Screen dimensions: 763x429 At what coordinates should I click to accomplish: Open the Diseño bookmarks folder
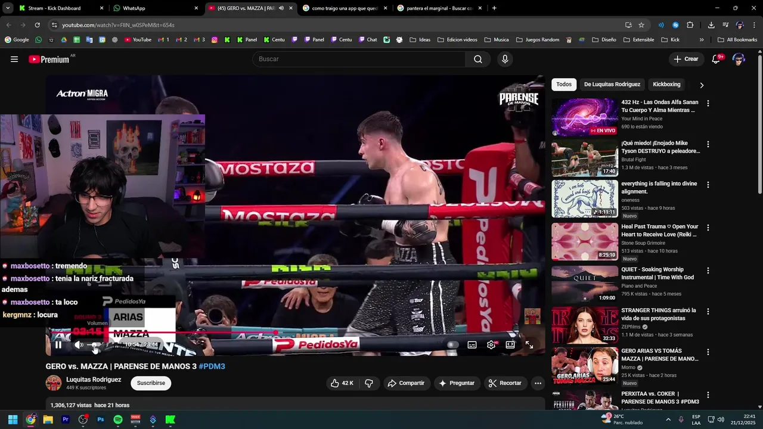(604, 40)
